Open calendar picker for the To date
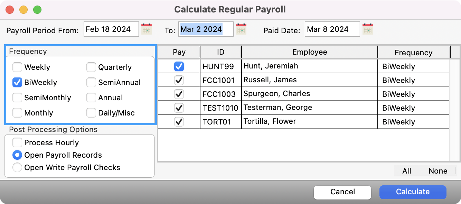 click(x=241, y=29)
